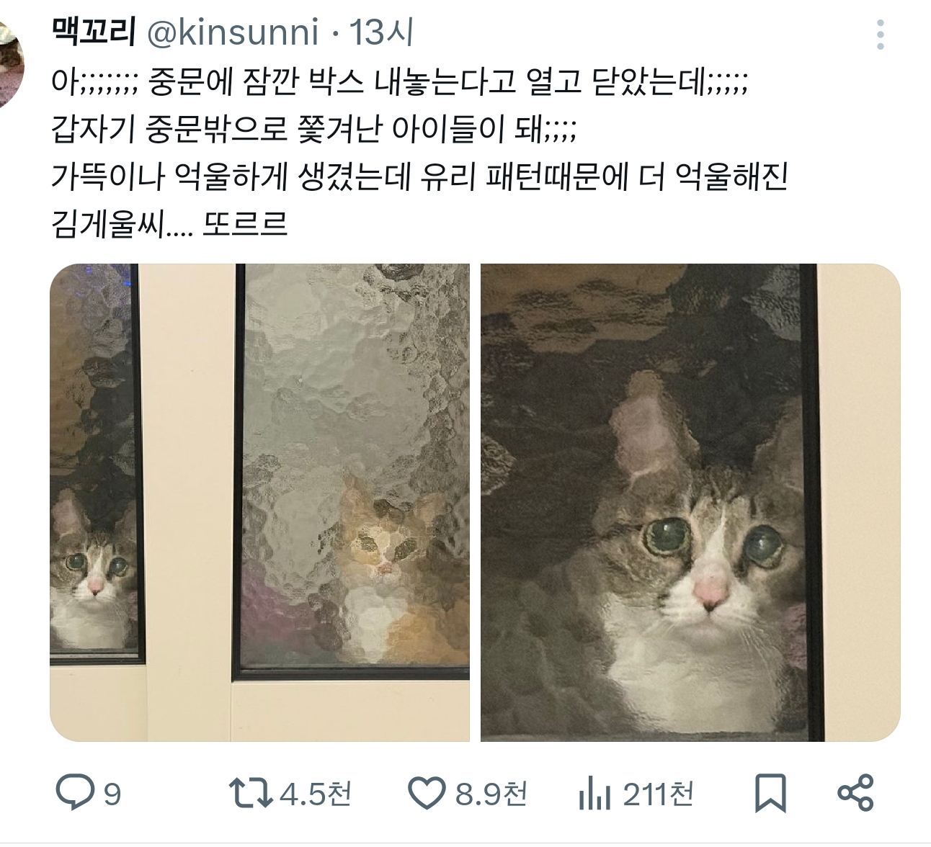Click the 김게울씨 last text line

point(169,224)
